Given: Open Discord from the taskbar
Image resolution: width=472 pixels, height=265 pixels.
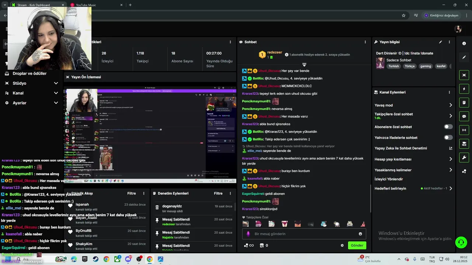Looking at the screenshot, I should point(128,259).
